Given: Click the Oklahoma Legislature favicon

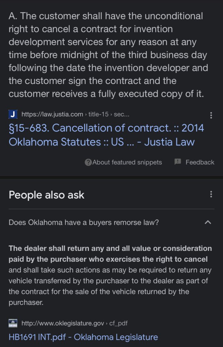Looking at the screenshot, I should (x=13, y=323).
